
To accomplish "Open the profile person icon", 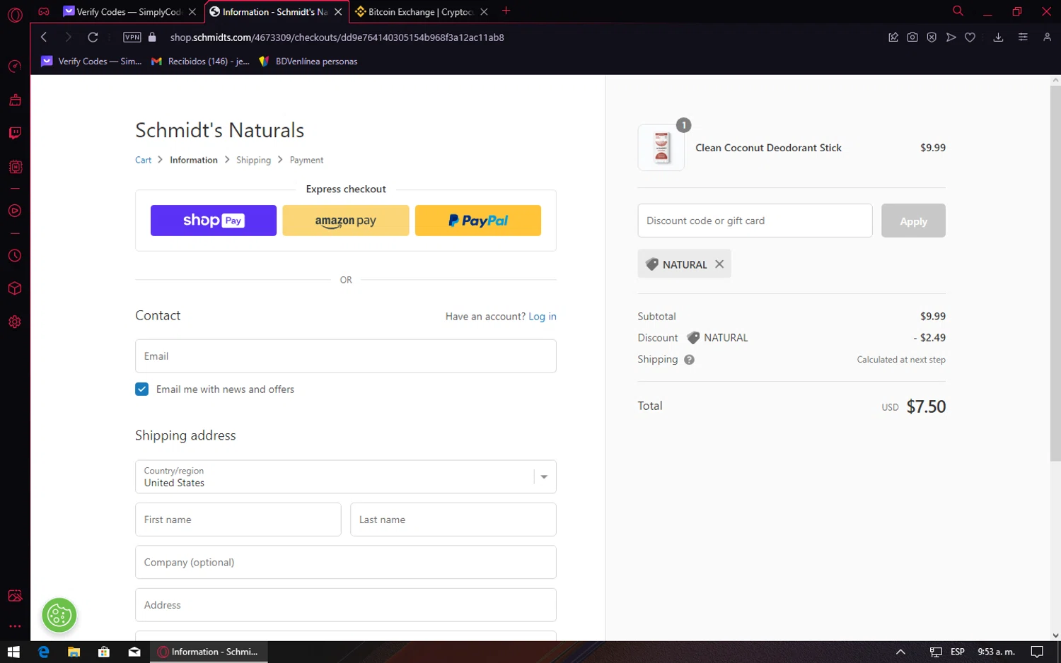I will point(1047,37).
